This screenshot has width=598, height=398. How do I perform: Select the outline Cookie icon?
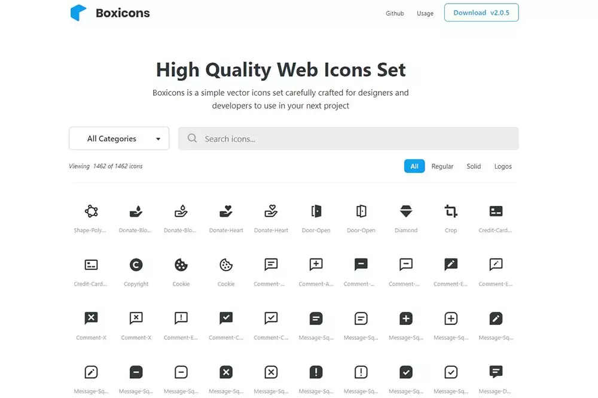click(x=226, y=265)
